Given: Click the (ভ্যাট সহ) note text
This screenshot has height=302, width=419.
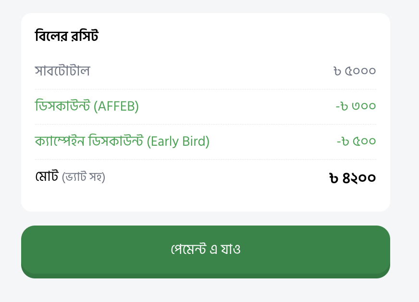Looking at the screenshot, I should (x=84, y=177).
